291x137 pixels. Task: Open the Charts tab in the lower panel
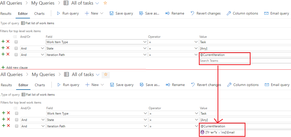point(40,85)
